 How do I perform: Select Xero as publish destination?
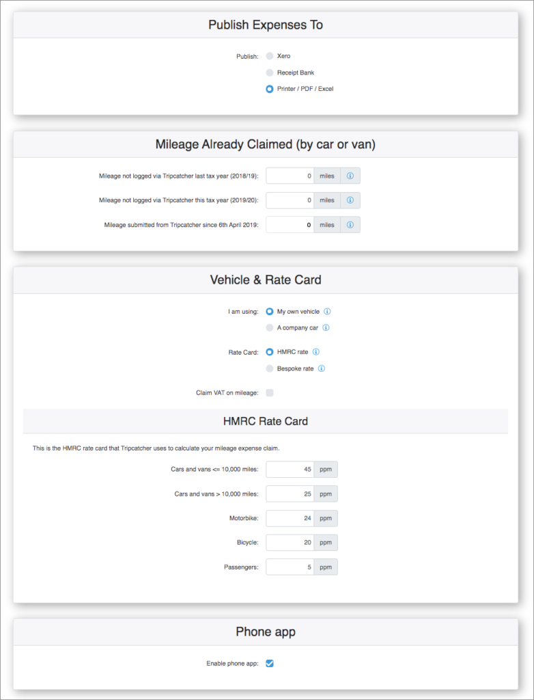pos(270,56)
